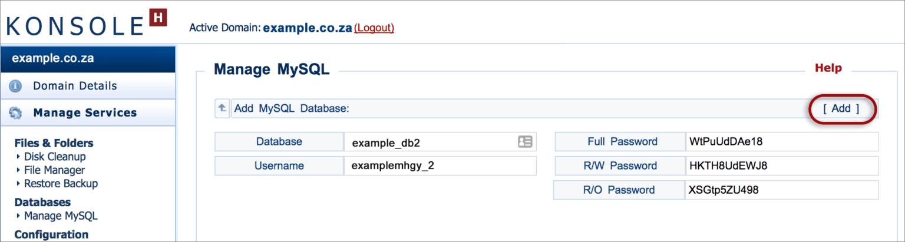
Task: Click the Database name input field
Action: tap(440, 142)
